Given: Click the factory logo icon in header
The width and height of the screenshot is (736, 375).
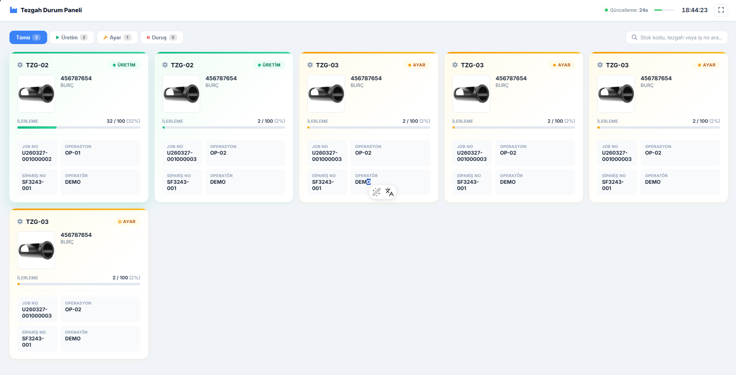Looking at the screenshot, I should (13, 10).
